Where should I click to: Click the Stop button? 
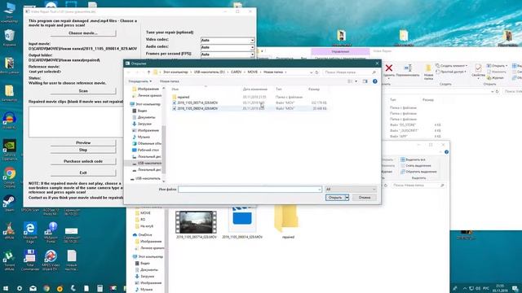[83, 150]
